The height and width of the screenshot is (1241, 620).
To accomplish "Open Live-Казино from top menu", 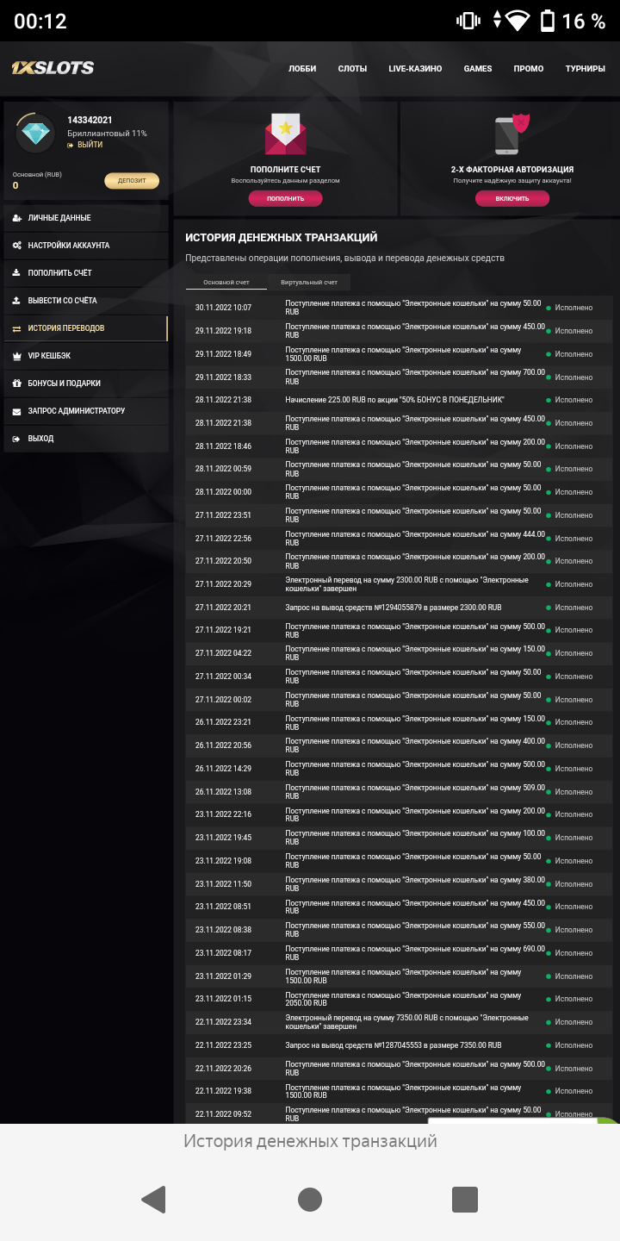I will pyautogui.click(x=415, y=69).
